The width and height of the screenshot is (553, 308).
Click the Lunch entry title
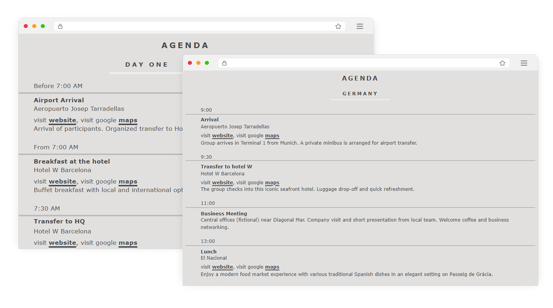tap(209, 252)
